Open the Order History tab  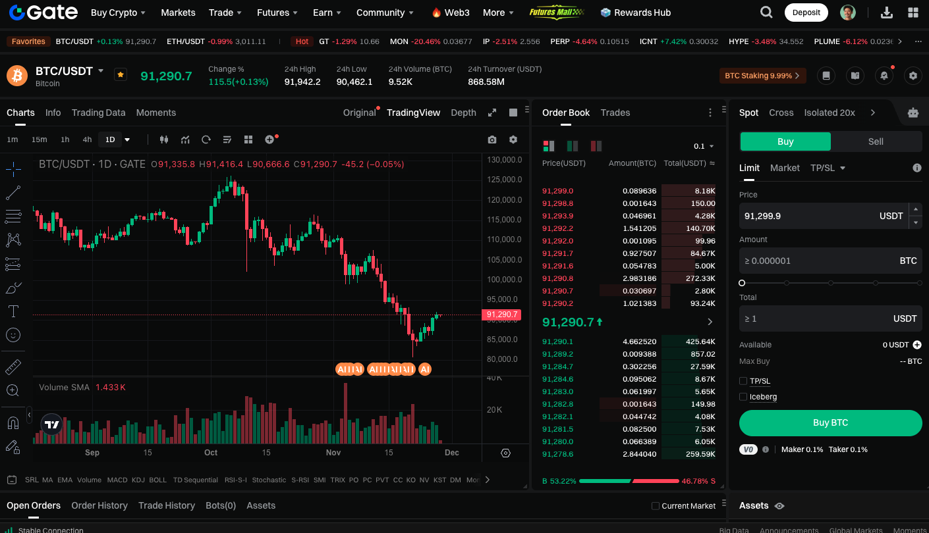tap(99, 505)
